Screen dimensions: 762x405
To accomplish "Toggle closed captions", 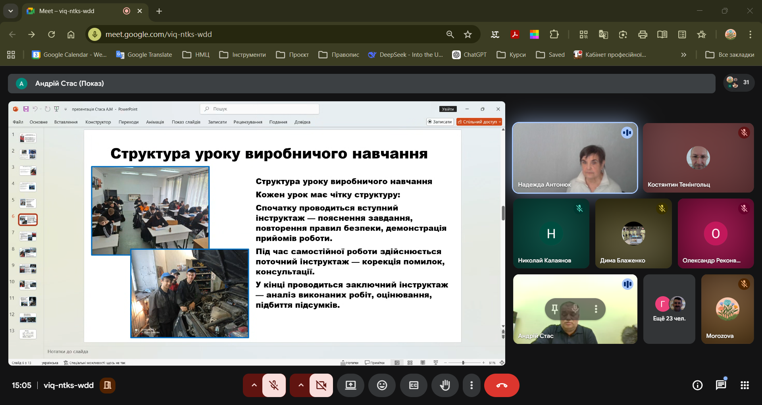I will coord(414,385).
